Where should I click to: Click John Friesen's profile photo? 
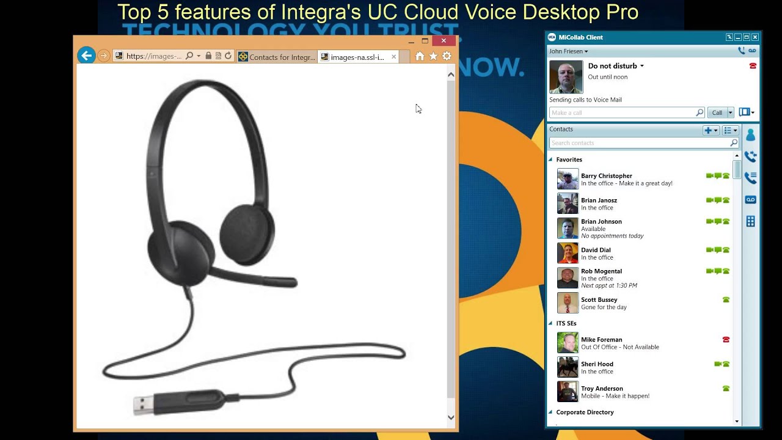pyautogui.click(x=566, y=76)
